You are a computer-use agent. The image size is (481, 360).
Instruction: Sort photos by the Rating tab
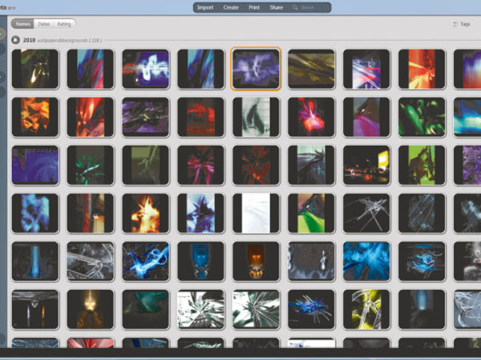[65, 24]
